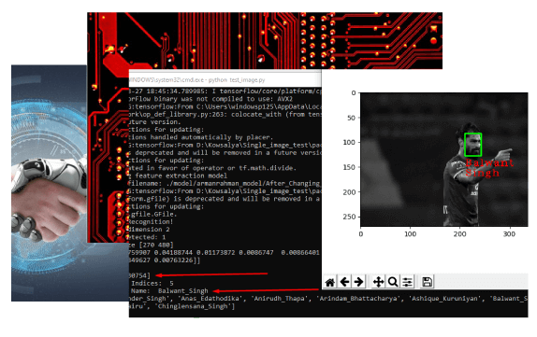Click 'Arindam_Bhattacharya' in the names list
537x337 pixels.
click(358, 299)
